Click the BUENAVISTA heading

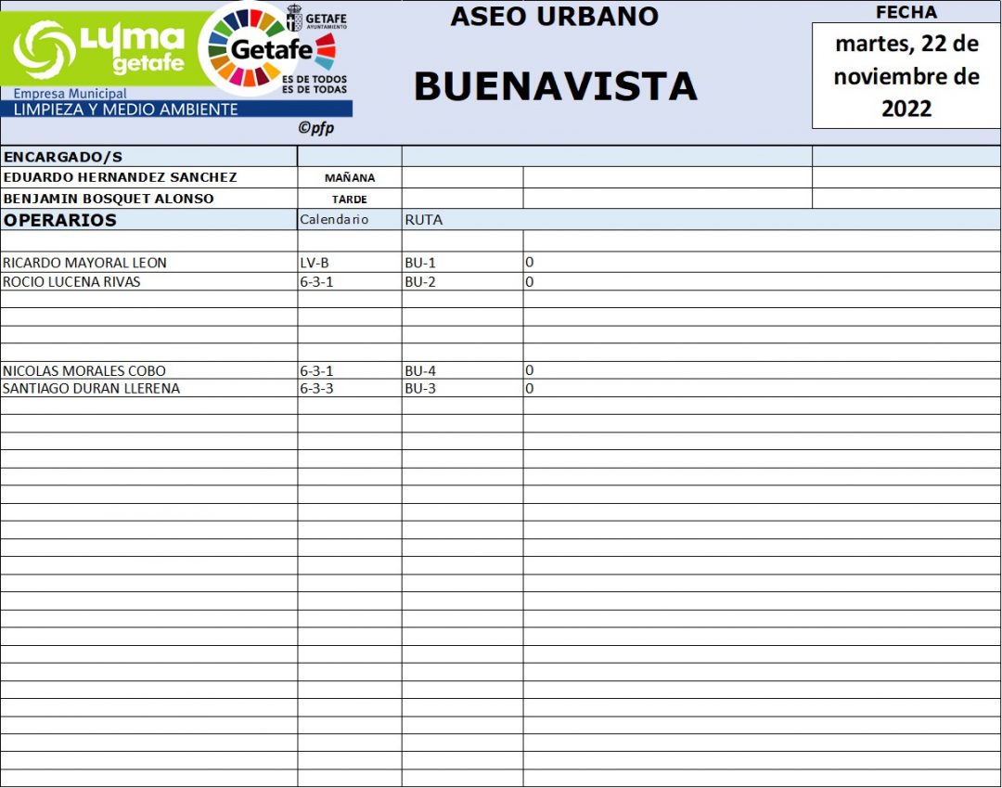pos(555,86)
